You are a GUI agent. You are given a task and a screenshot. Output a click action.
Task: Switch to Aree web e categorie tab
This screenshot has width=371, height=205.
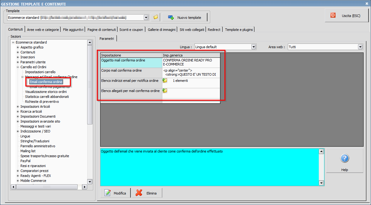coord(43,30)
